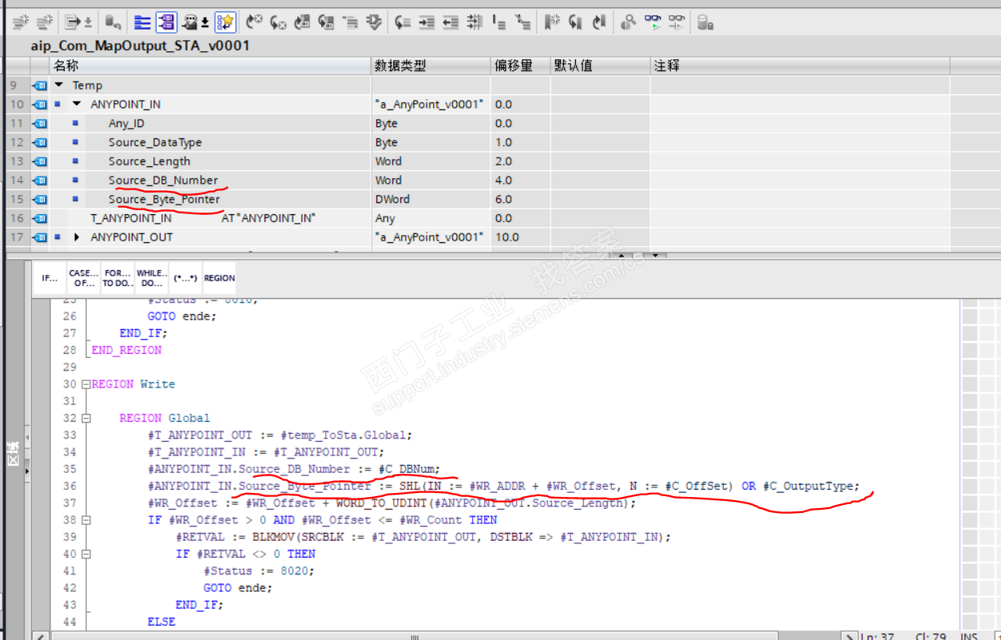Screen dimensions: 1001x640
Task: Insert a FOR TO DO loop snippet
Action: [x=118, y=278]
